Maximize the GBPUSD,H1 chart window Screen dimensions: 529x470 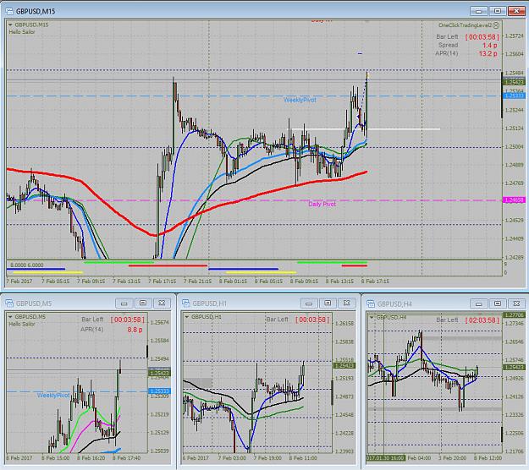point(328,303)
